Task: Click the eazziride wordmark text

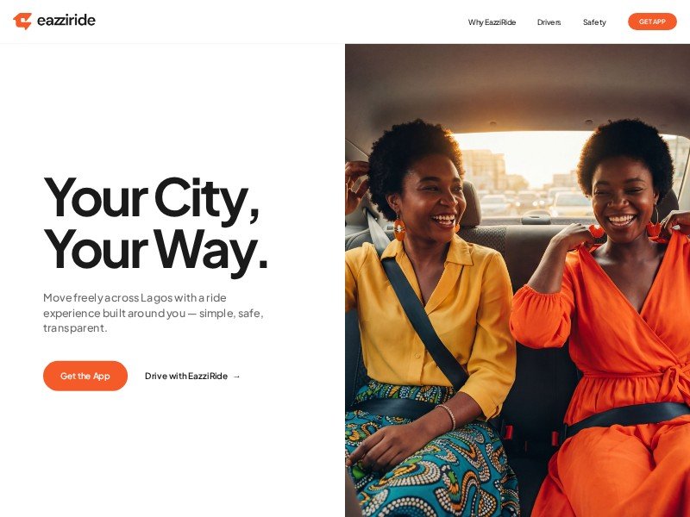Action: tap(66, 20)
